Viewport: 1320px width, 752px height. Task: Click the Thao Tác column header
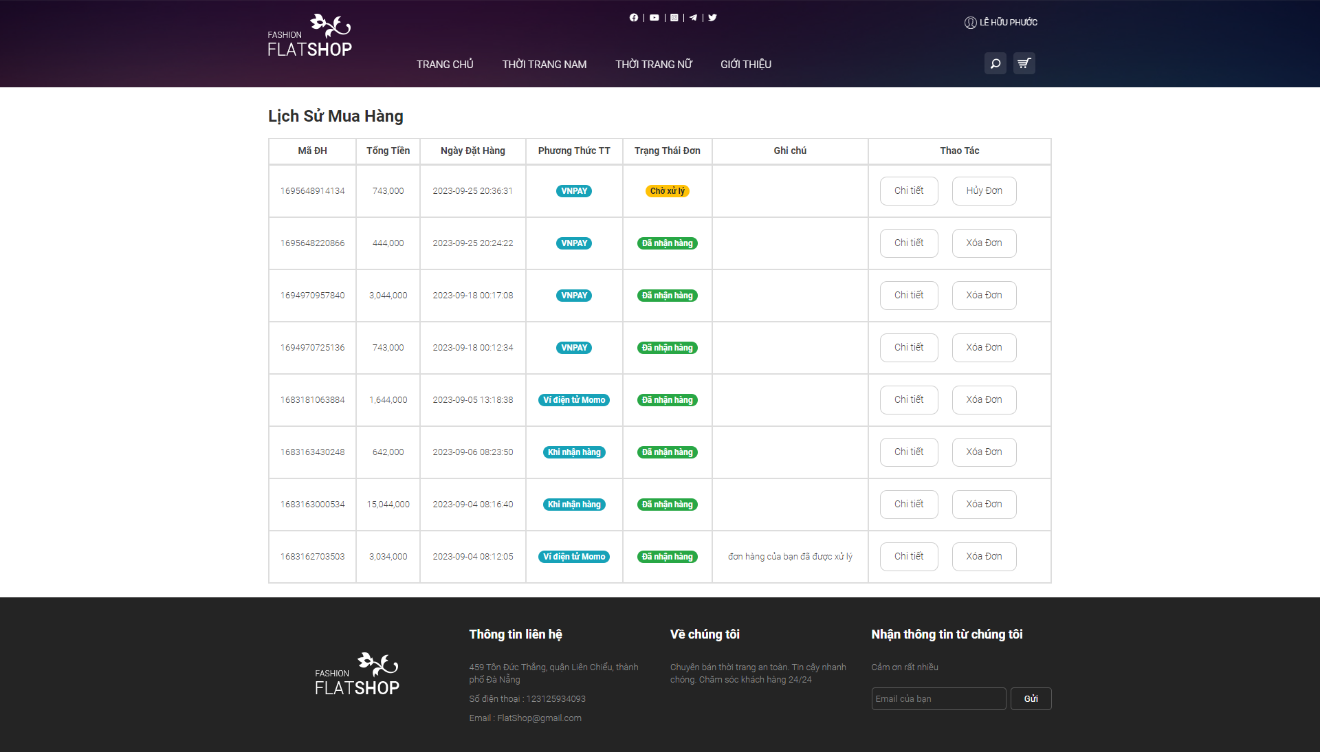pyautogui.click(x=960, y=151)
